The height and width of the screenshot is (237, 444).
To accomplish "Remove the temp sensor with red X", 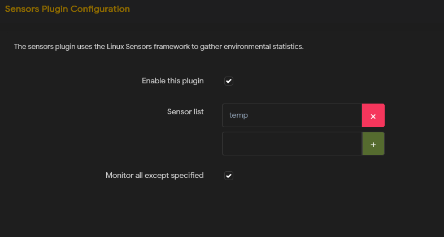I will (373, 115).
